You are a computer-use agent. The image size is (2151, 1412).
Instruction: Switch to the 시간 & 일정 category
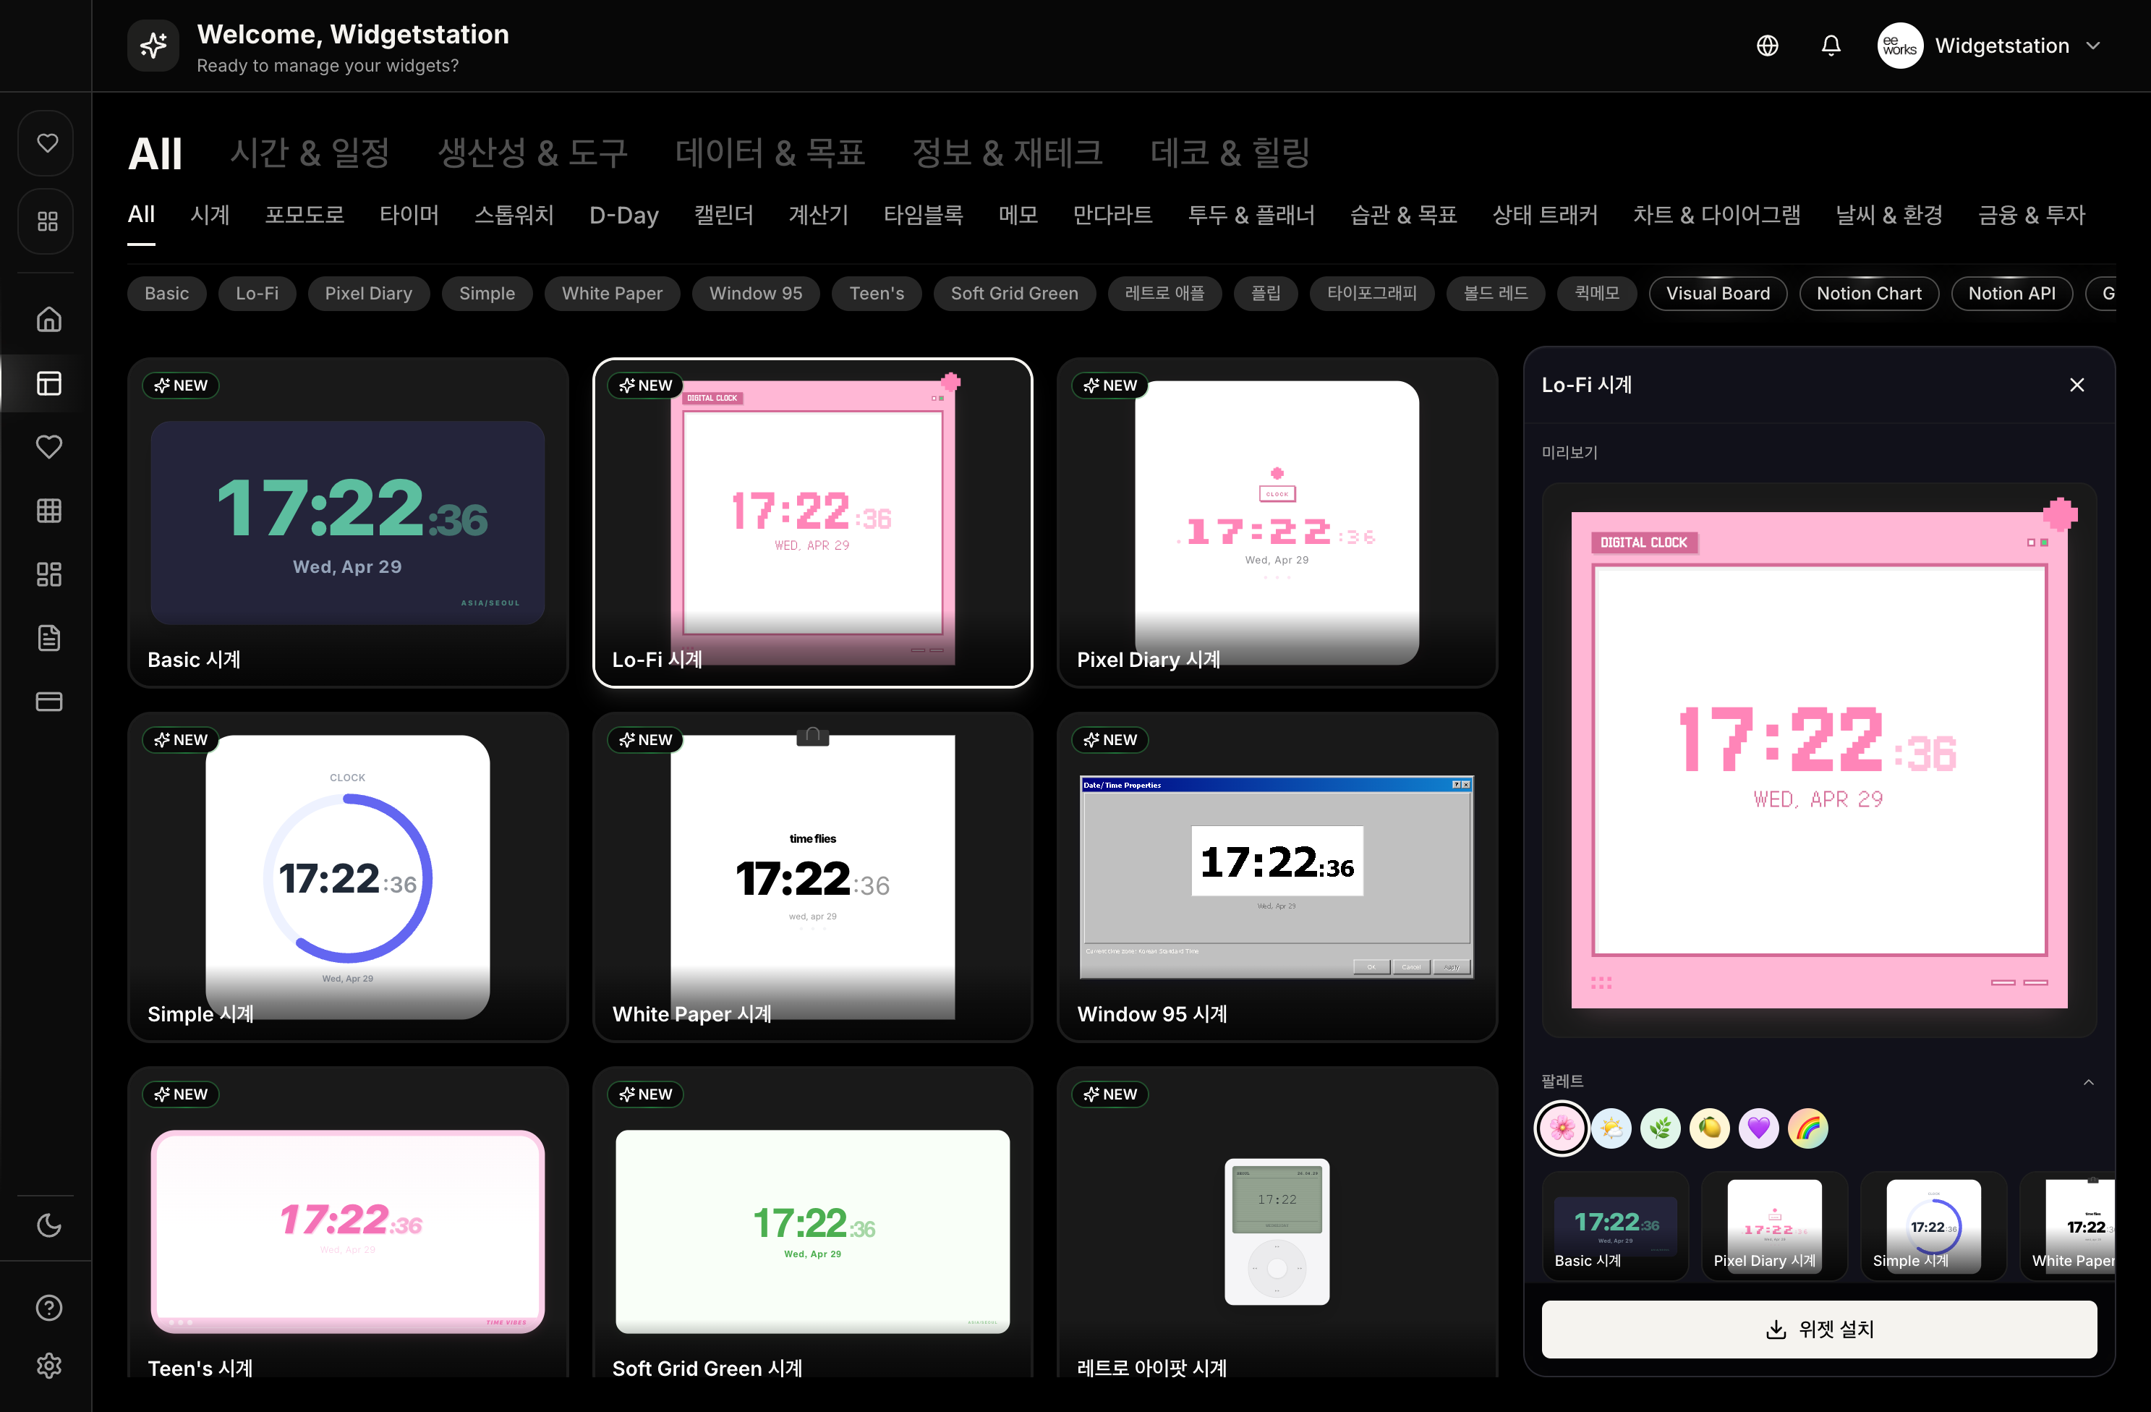coord(310,153)
